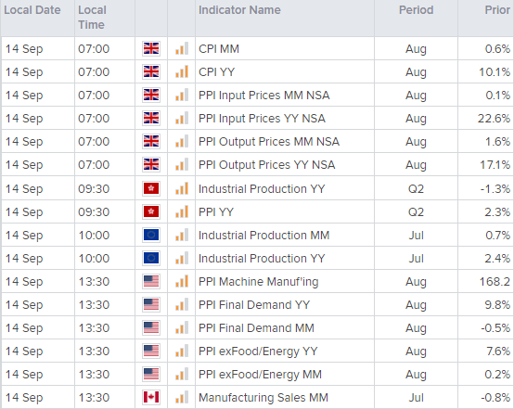Click the Period column header
514x409 pixels.
[x=416, y=10]
